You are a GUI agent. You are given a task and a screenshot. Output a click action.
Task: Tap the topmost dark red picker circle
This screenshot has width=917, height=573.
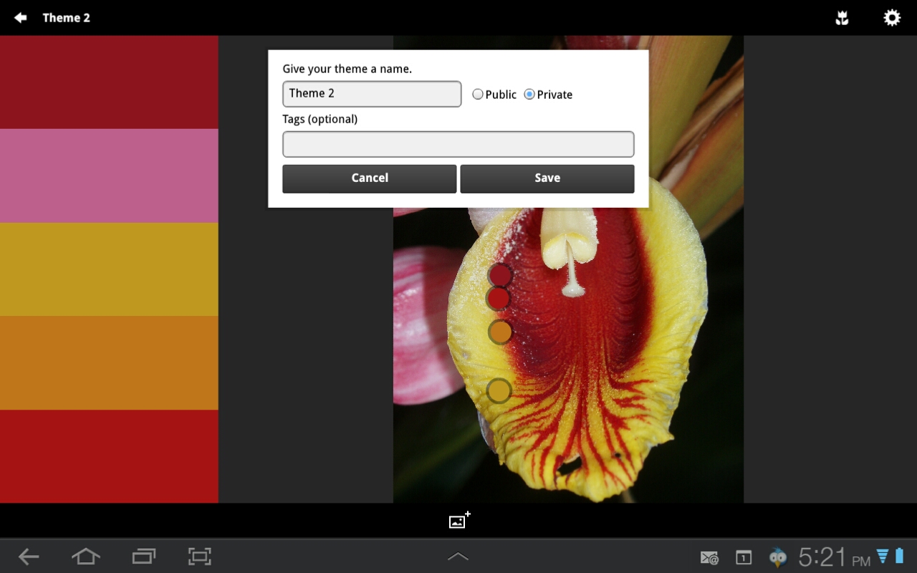pyautogui.click(x=499, y=275)
